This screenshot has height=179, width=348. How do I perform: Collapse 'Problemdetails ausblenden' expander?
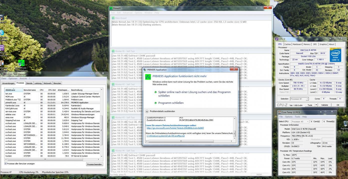tap(146, 111)
